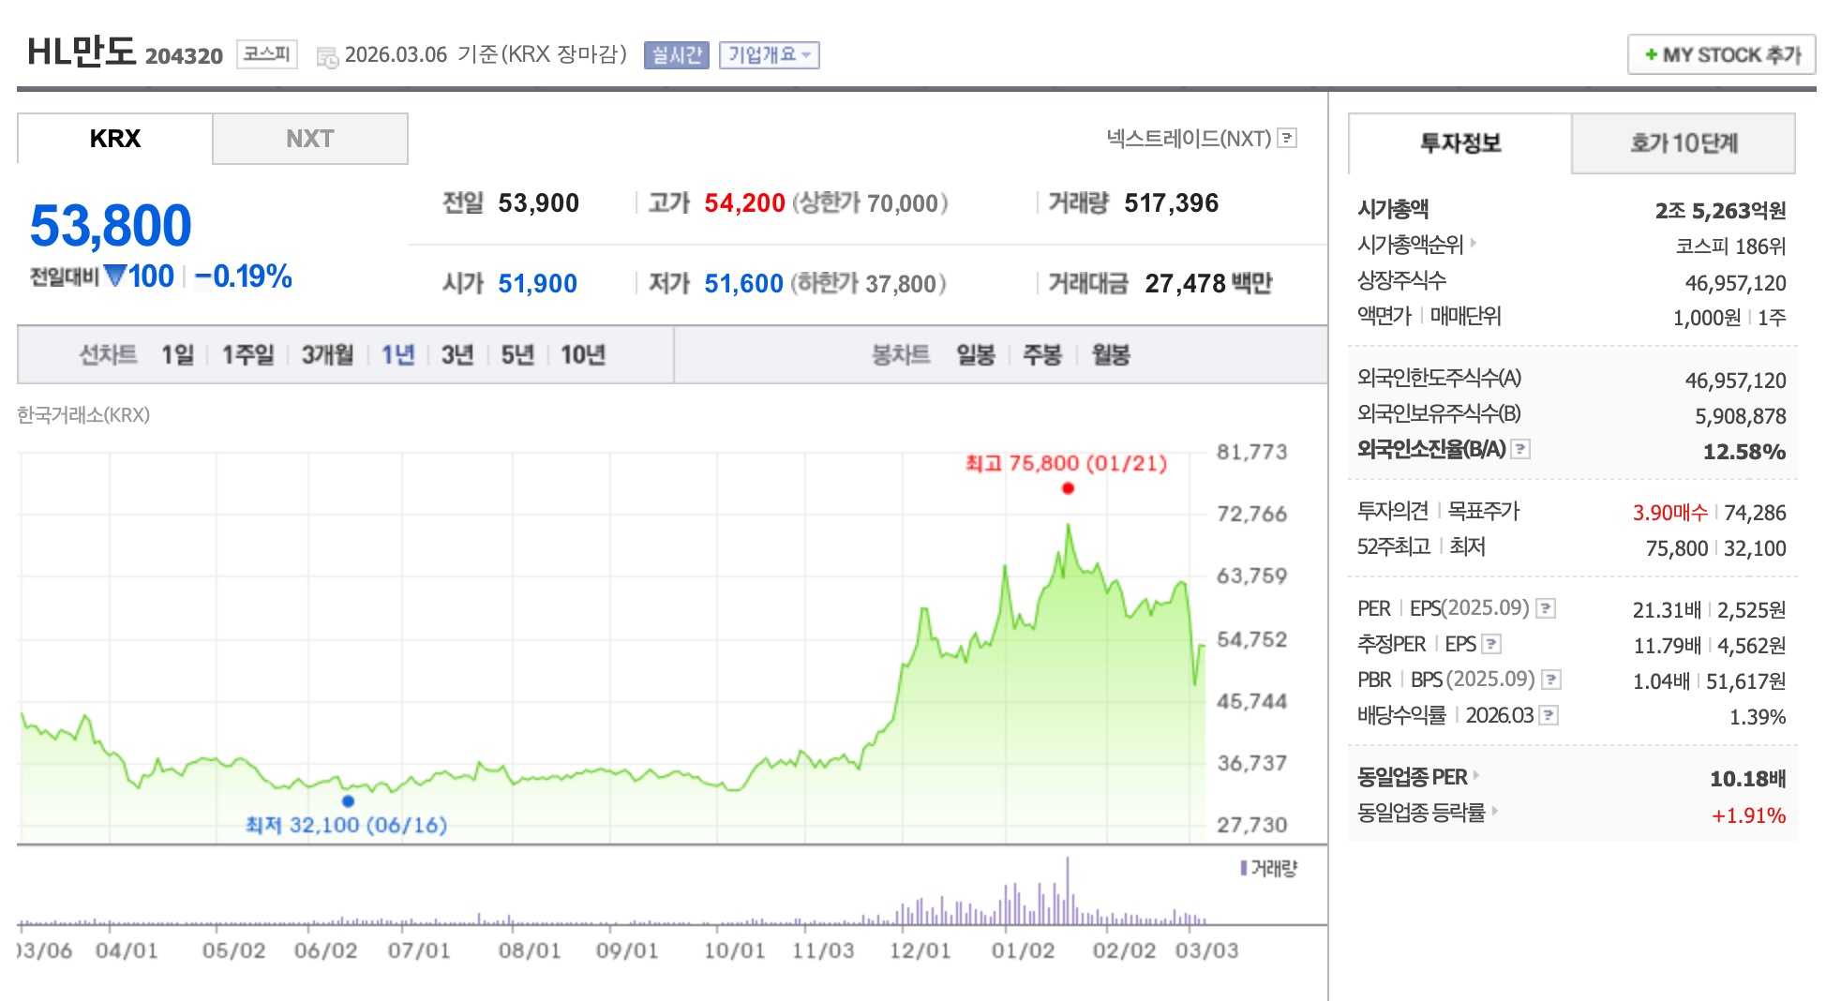Show the 10년 line chart

tap(583, 354)
